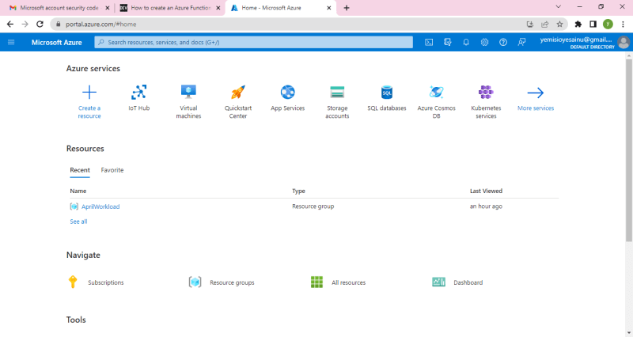This screenshot has height=337, width=633.
Task: Click the Chrome extensions puzzle icon
Action: point(578,25)
